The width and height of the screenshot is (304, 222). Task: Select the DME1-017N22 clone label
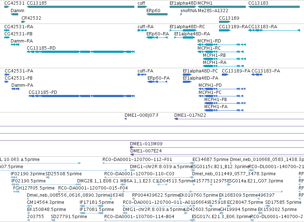[x=190, y=115]
